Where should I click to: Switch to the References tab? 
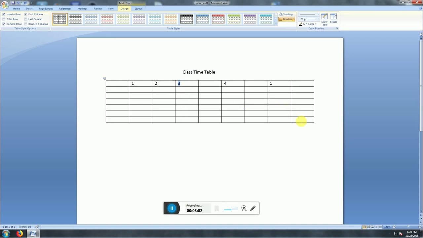click(x=65, y=9)
